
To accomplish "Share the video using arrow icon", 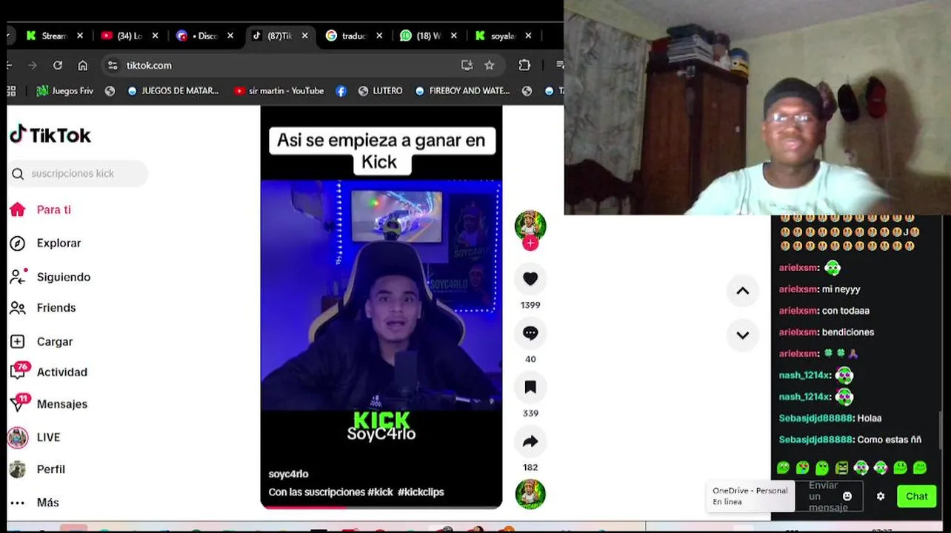I will [x=530, y=441].
